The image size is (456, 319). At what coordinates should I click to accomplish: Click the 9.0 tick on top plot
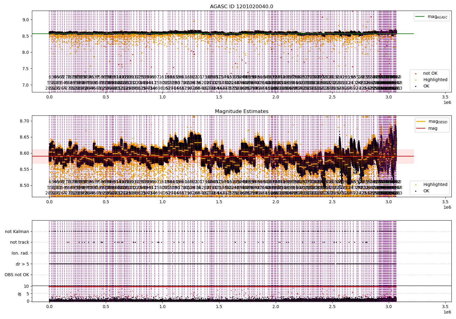tap(26, 20)
